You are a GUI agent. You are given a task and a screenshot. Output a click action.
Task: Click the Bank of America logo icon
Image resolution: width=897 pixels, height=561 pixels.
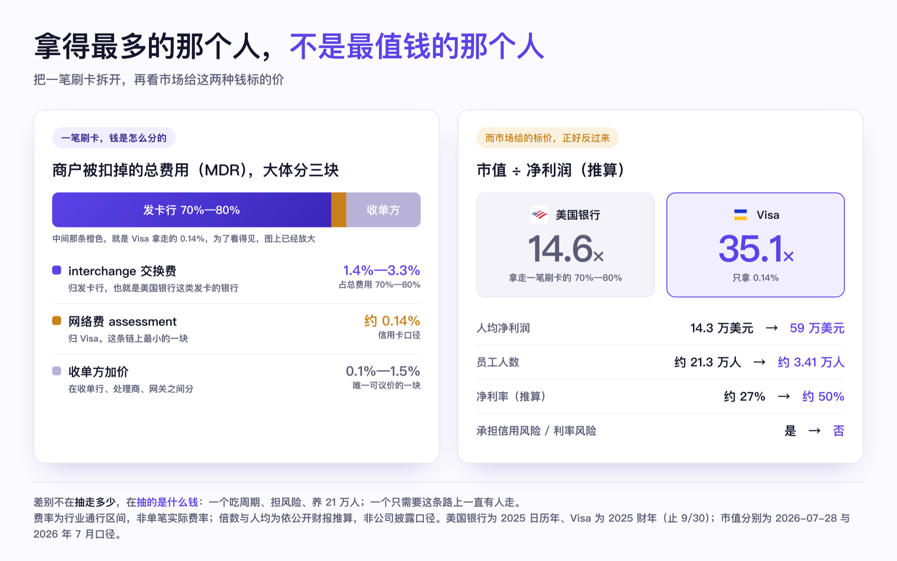pos(540,215)
